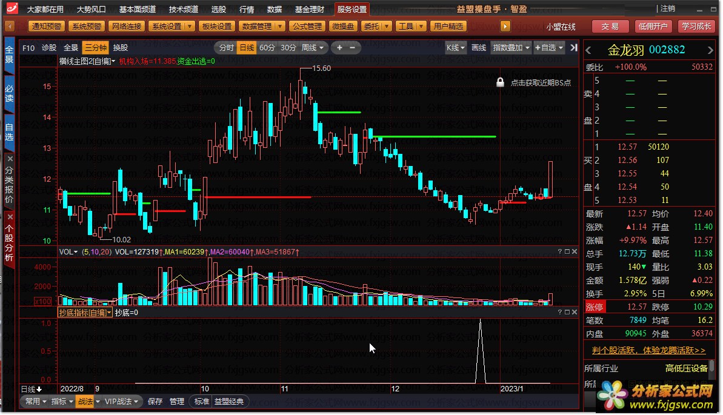The height and width of the screenshot is (415, 723).
Task: Click 注销 logout link
Action: pyautogui.click(x=667, y=8)
